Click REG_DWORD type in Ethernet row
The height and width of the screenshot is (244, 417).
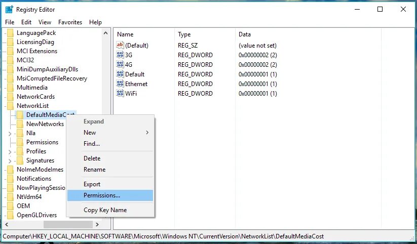[x=195, y=84]
